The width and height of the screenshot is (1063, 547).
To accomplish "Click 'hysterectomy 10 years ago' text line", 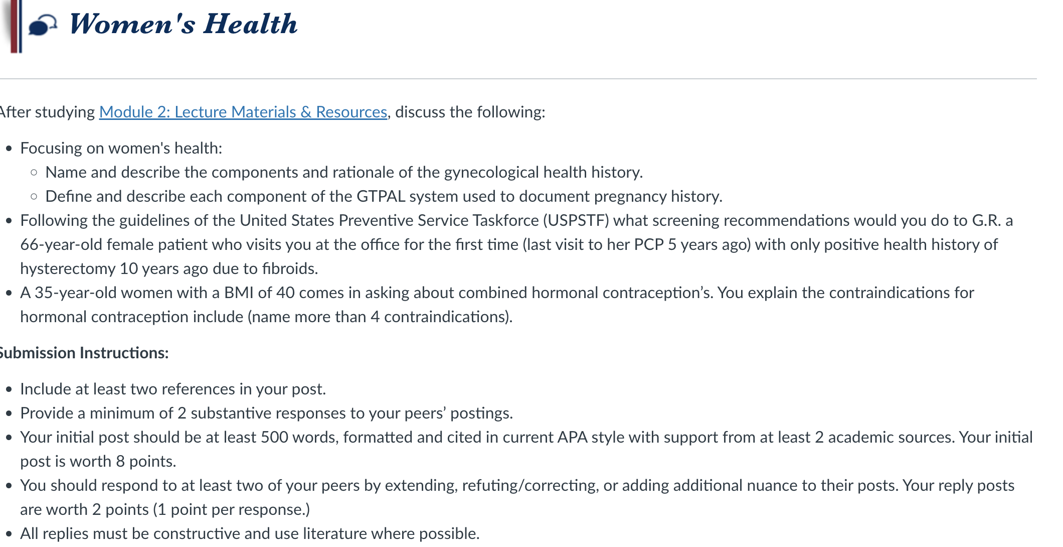I will [x=169, y=268].
